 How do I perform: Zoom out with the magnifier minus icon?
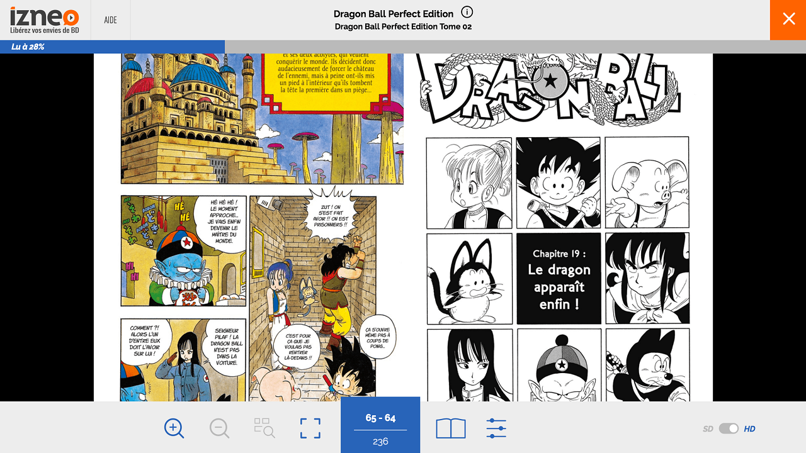220,428
